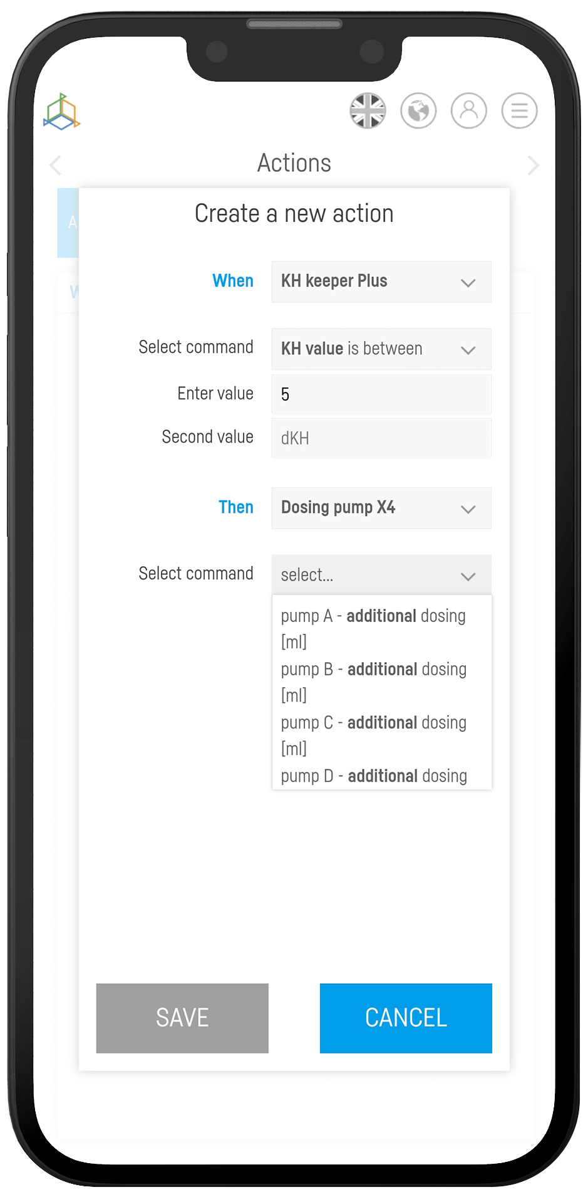This screenshot has width=588, height=1197.
Task: Open the KH value is between dropdown
Action: point(381,349)
